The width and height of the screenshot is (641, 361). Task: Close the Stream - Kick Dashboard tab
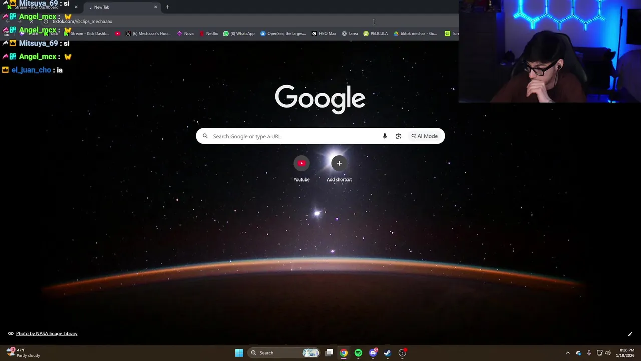pos(76,7)
